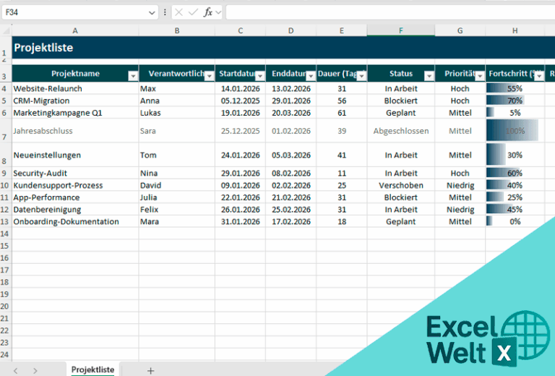Click the CRM-Migration cell
Screen dimensions: 555x376
pyautogui.click(x=75, y=101)
